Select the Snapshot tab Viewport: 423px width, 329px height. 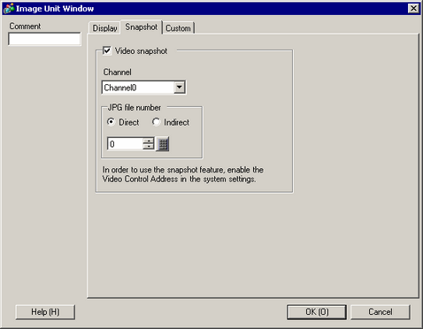[x=142, y=27]
